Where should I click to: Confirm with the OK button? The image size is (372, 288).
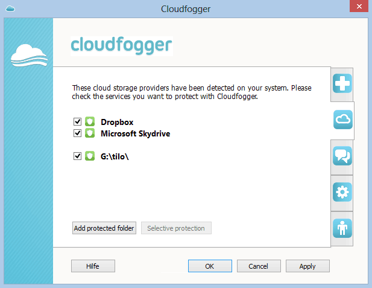pyautogui.click(x=210, y=266)
